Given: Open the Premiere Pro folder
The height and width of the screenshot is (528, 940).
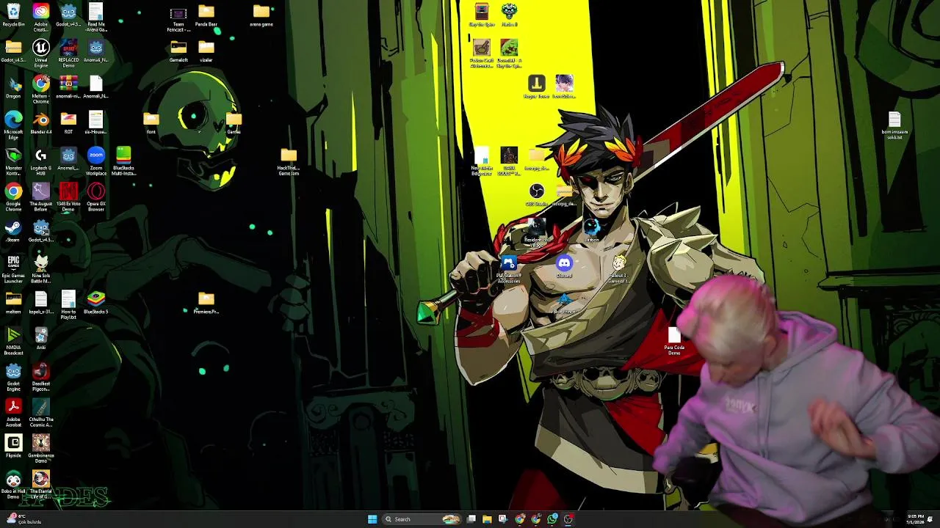Looking at the screenshot, I should pos(206,302).
